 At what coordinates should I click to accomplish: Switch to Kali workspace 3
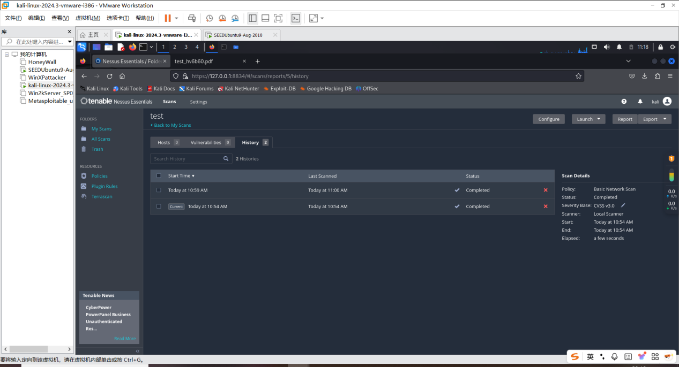click(186, 47)
